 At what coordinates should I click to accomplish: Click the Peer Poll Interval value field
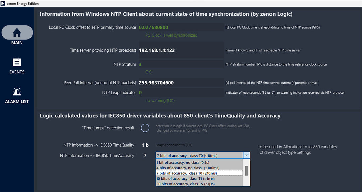181,83
